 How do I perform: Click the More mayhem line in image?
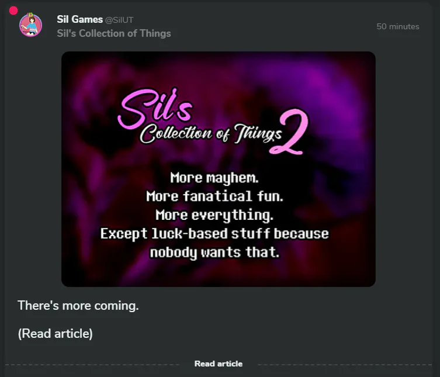pos(214,178)
